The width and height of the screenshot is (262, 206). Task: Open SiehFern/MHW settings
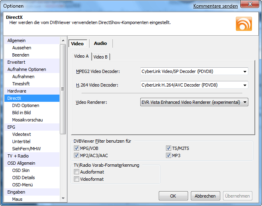click(32, 149)
